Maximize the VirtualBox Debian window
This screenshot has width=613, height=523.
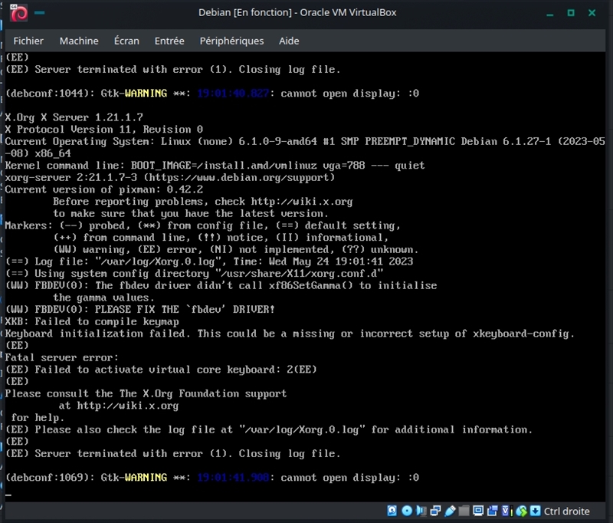(x=571, y=13)
